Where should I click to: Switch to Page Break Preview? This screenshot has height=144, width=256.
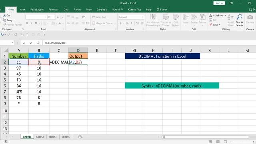tap(225, 142)
